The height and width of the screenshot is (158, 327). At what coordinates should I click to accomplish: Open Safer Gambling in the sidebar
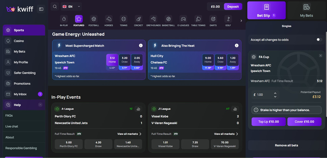(24, 73)
